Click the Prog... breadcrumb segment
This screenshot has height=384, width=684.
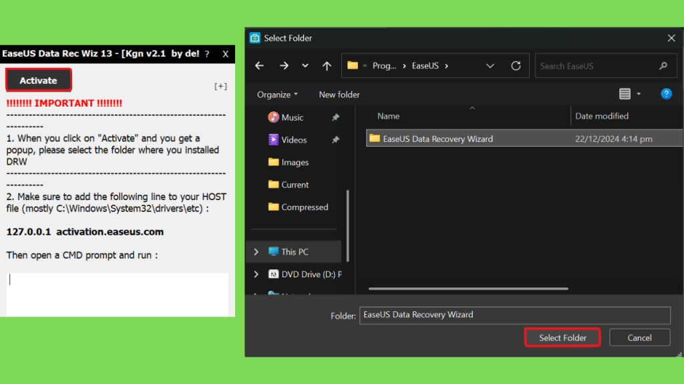pyautogui.click(x=384, y=66)
